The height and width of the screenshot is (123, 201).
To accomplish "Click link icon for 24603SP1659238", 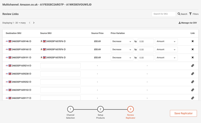I will pyautogui.click(x=193, y=74).
